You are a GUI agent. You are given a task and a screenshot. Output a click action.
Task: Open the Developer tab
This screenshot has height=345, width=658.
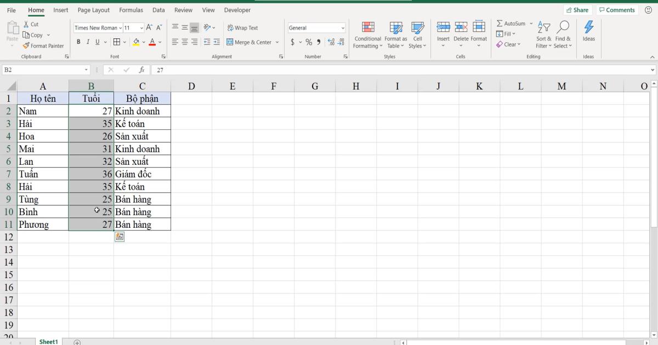click(x=237, y=9)
